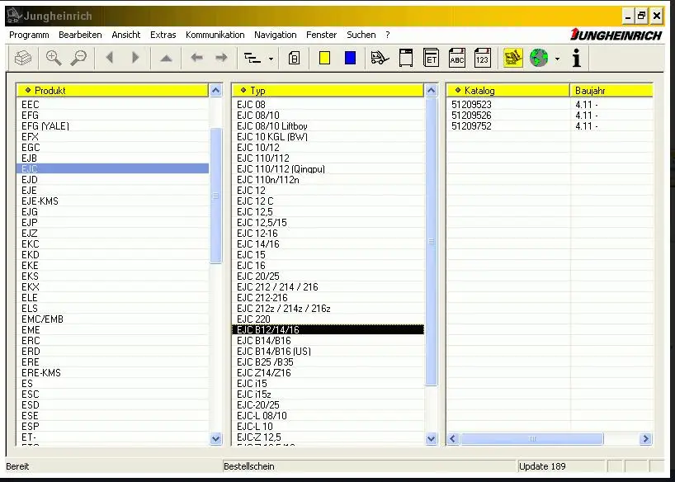Open the Kommunikation menu
This screenshot has height=482, width=675.
[215, 35]
